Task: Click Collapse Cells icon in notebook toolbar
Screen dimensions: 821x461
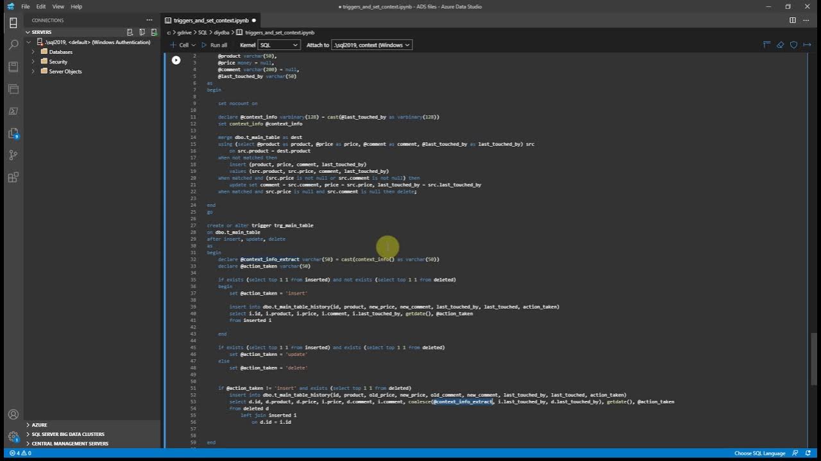Action: pos(766,45)
